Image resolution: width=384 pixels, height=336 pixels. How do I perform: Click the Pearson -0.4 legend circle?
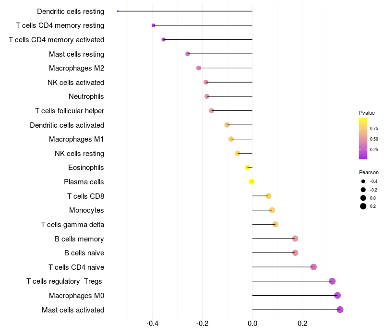pyautogui.click(x=363, y=181)
